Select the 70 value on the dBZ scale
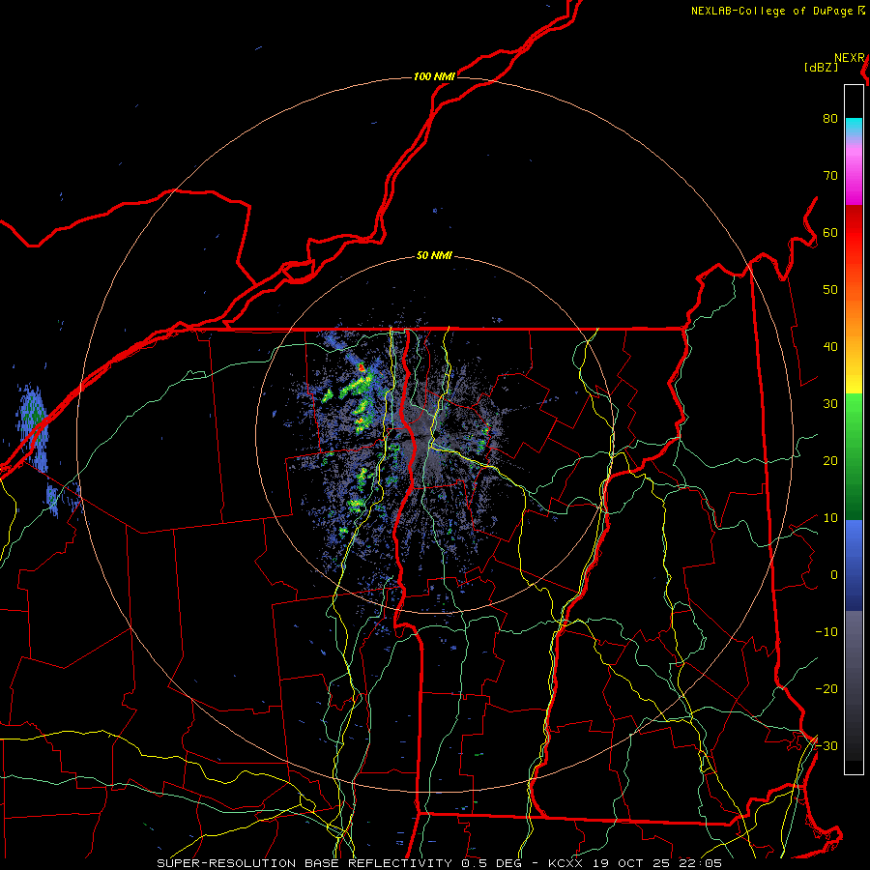 [x=830, y=176]
